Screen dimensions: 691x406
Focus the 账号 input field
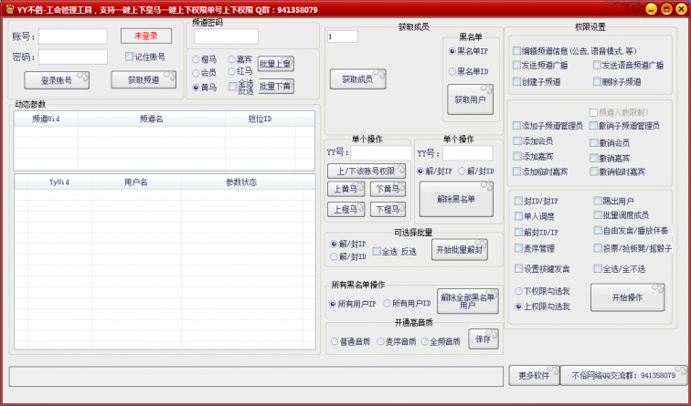(x=73, y=36)
